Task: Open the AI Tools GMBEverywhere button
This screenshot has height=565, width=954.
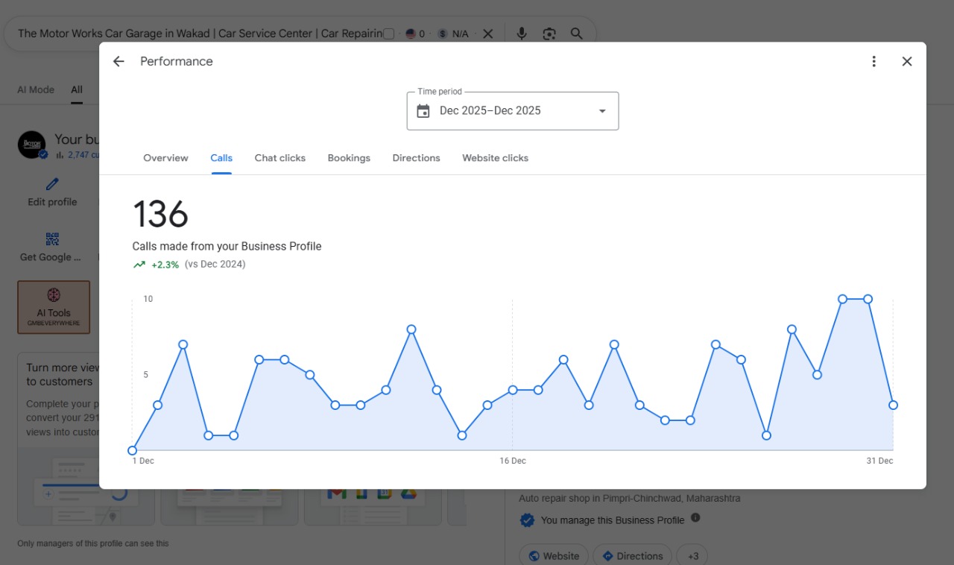Action: [54, 307]
